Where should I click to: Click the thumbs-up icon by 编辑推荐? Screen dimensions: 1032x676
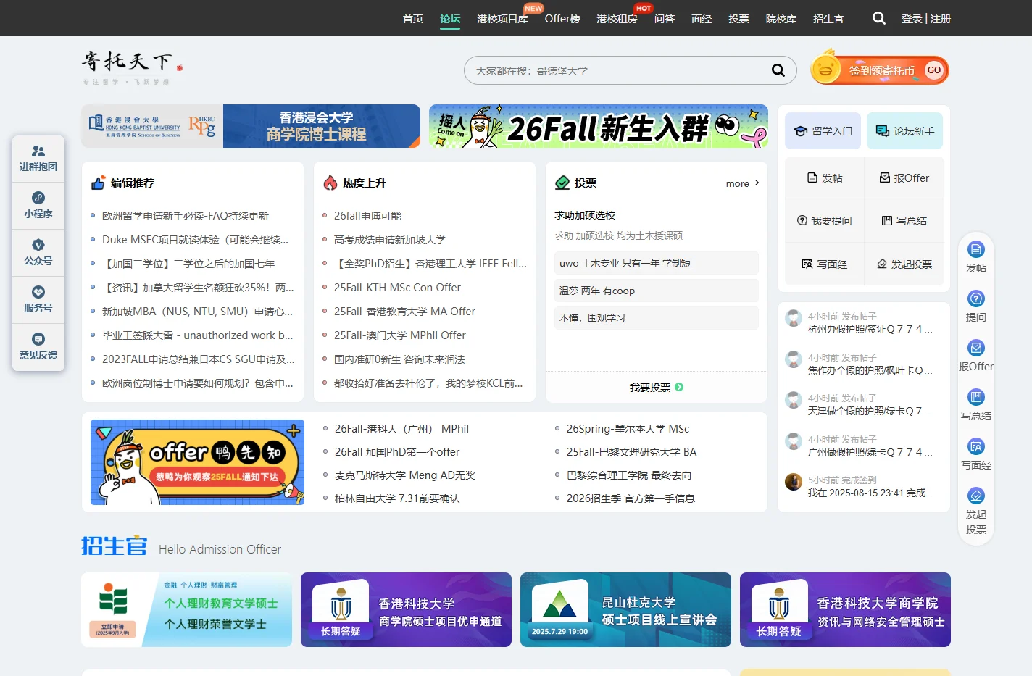tap(98, 183)
